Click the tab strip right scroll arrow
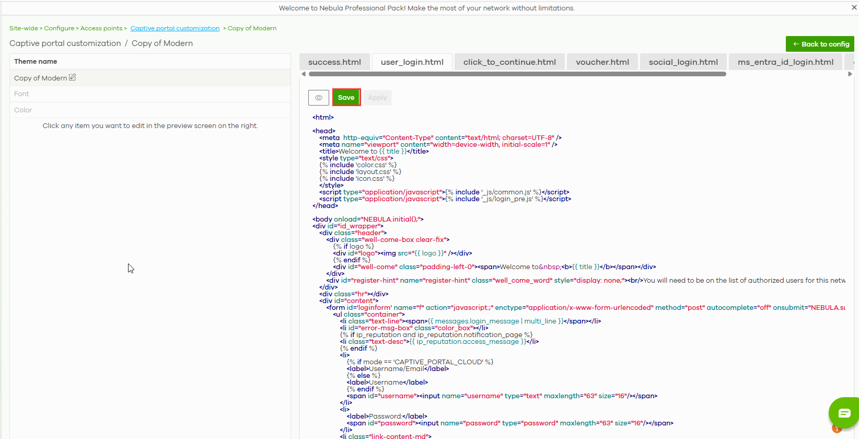This screenshot has height=439, width=859. click(x=850, y=74)
